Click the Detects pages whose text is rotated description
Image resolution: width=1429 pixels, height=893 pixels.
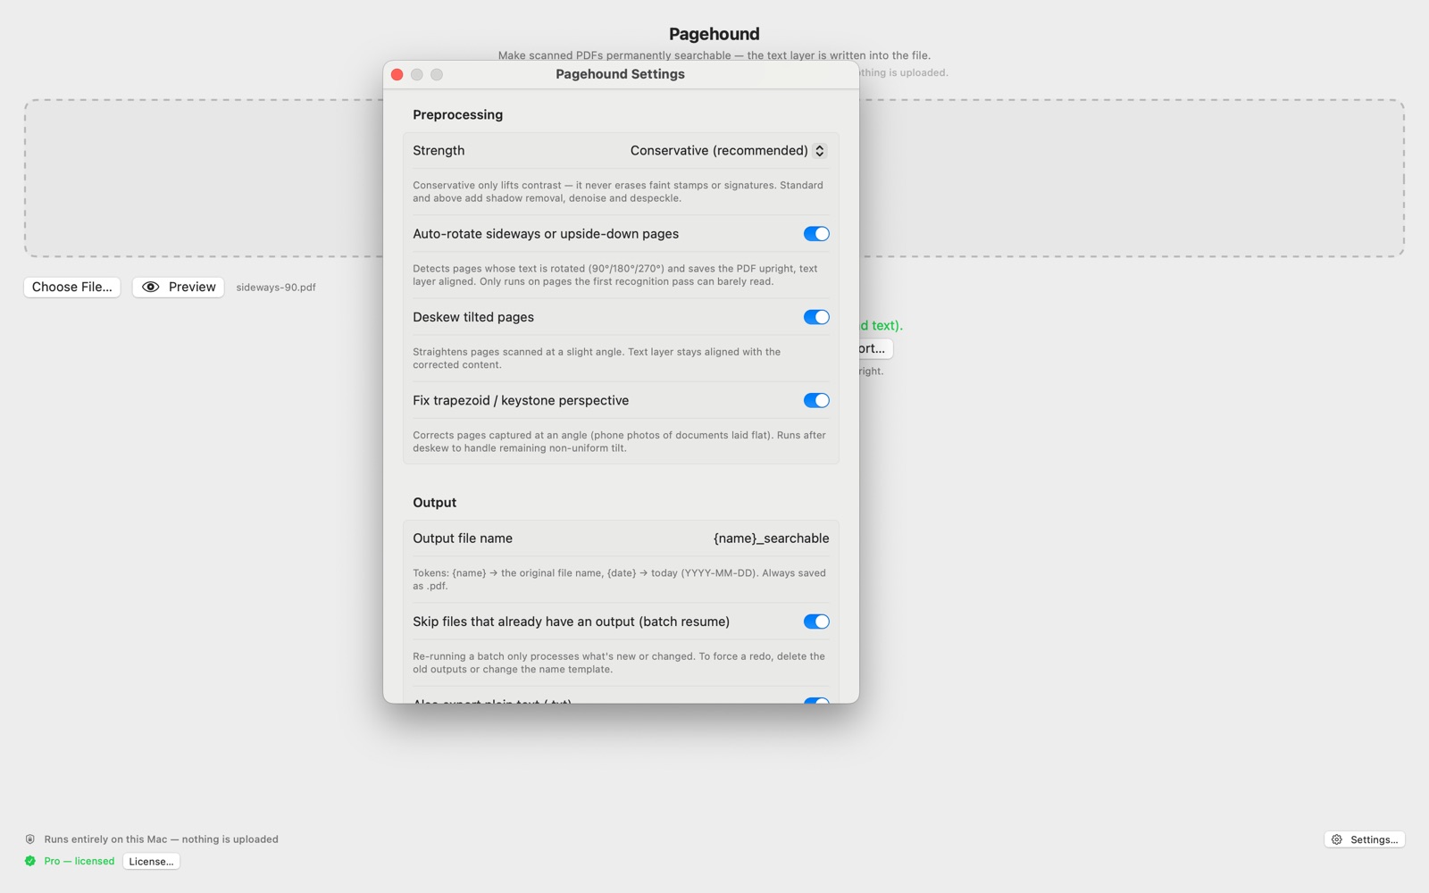point(614,275)
